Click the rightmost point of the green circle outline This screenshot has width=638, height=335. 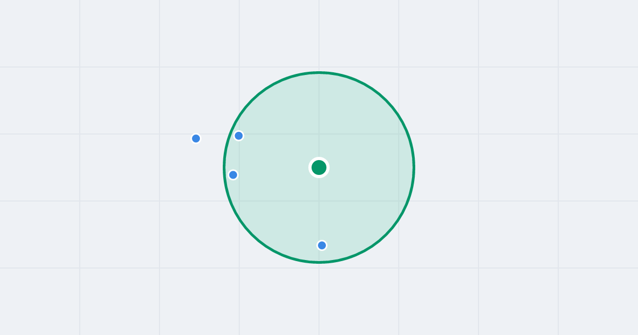(414, 167)
